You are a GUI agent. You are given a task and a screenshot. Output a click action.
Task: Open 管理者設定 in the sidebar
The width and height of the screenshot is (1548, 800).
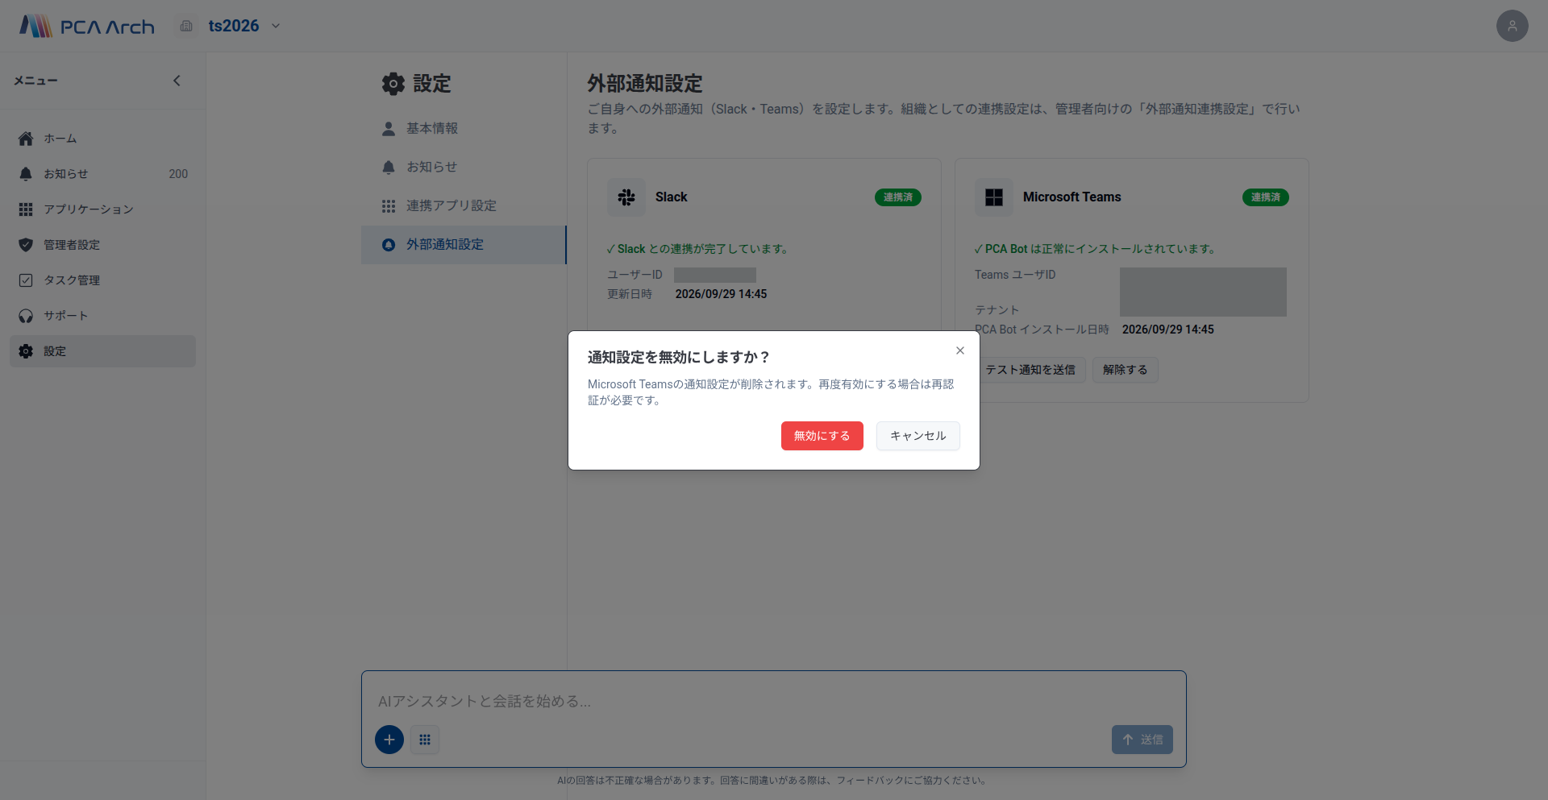pos(102,245)
